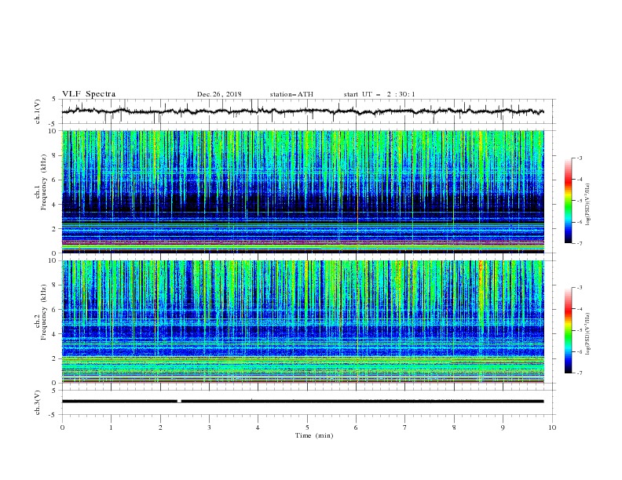
Task: Click tick label 5 on the Time axis
Action: pos(307,427)
